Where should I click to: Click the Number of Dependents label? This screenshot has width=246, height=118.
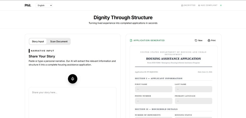148,115
